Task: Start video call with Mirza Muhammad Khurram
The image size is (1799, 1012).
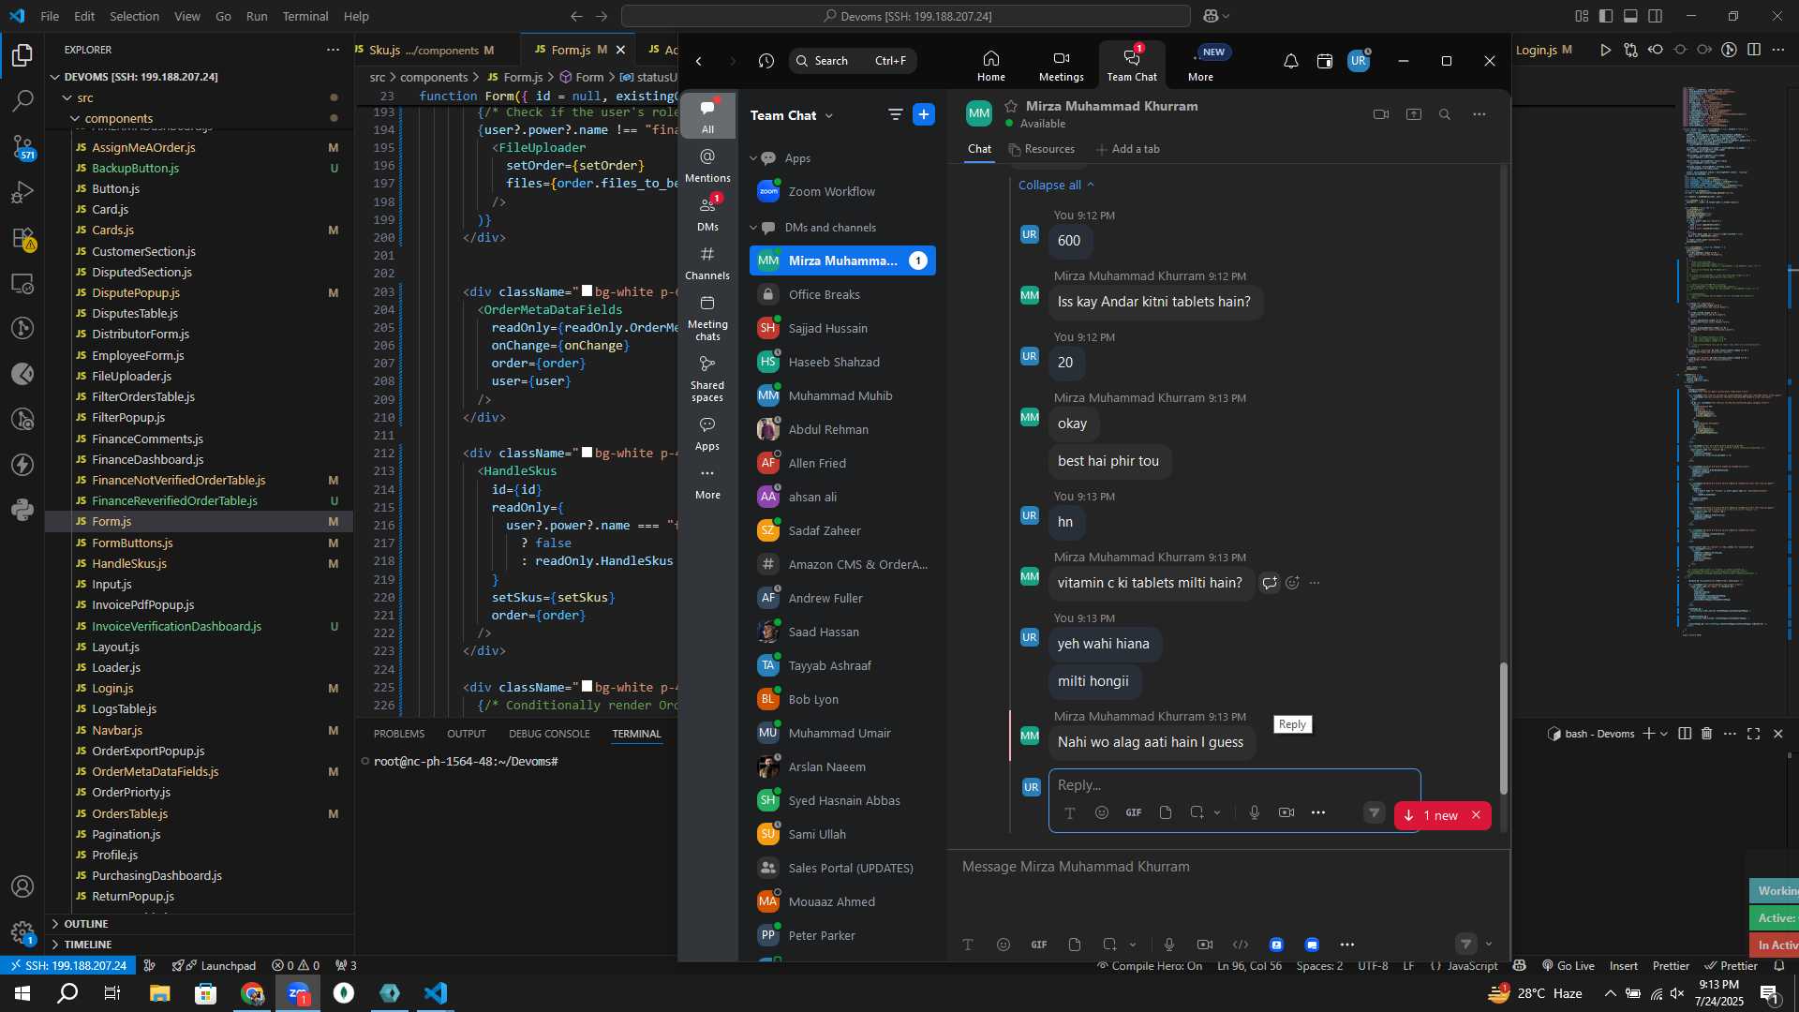Action: point(1380,114)
